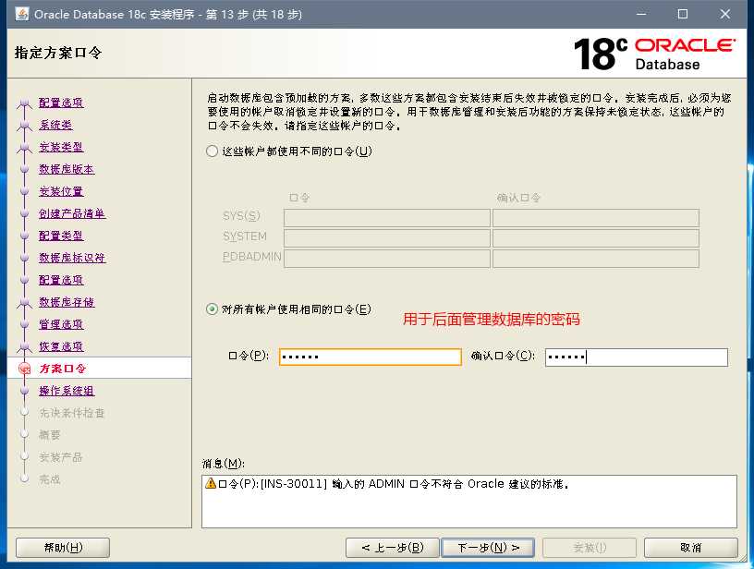The image size is (754, 569).
Task: Go to the 创建产品清单 step
Action: click(x=72, y=213)
